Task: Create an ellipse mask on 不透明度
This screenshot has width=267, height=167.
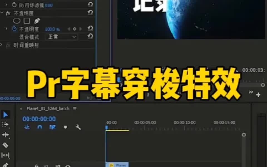Action: pyautogui.click(x=17, y=21)
